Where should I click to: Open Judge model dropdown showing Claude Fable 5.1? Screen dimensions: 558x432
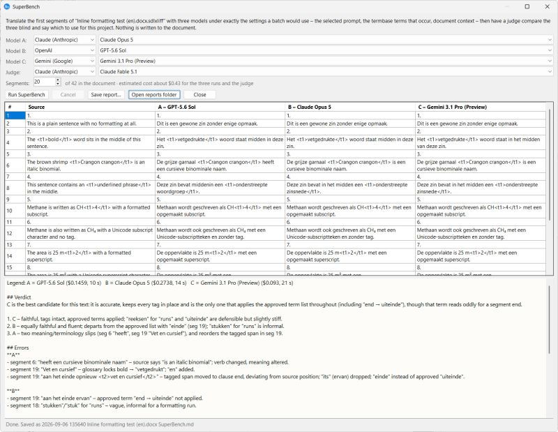coord(326,72)
